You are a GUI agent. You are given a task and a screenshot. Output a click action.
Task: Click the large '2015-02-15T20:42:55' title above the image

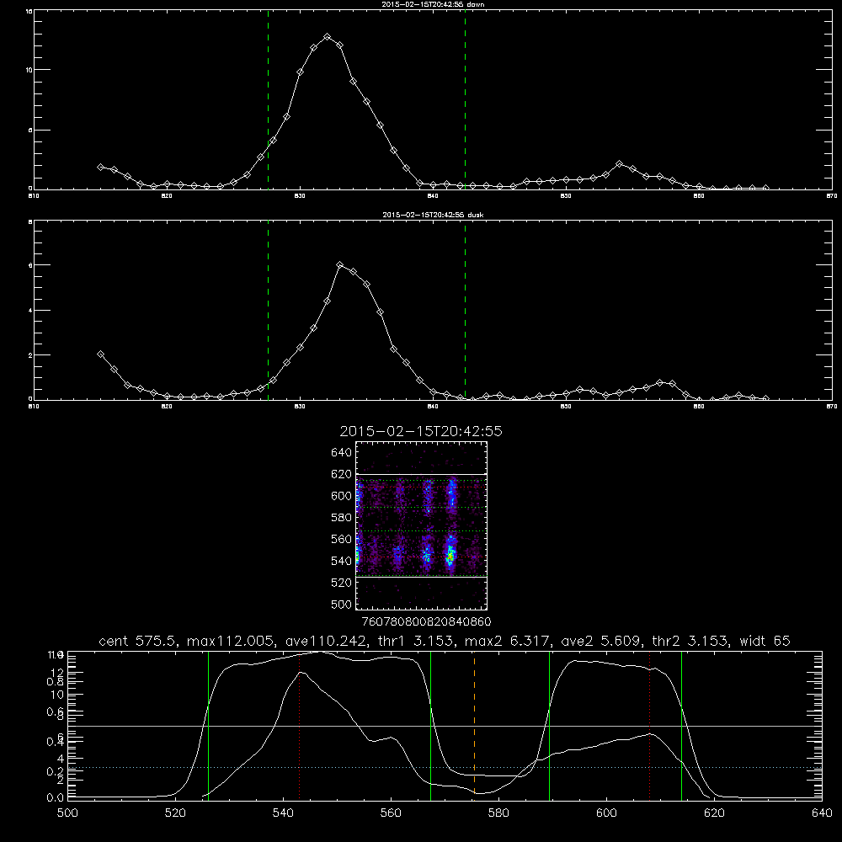pos(421,432)
